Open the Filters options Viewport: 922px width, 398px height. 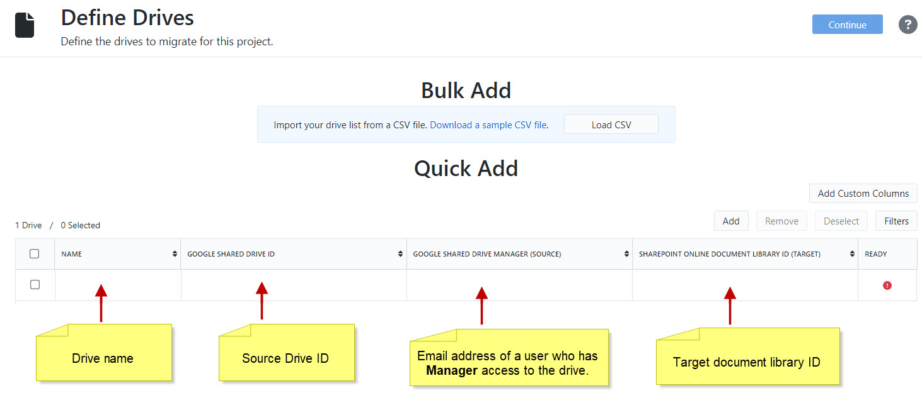[896, 221]
